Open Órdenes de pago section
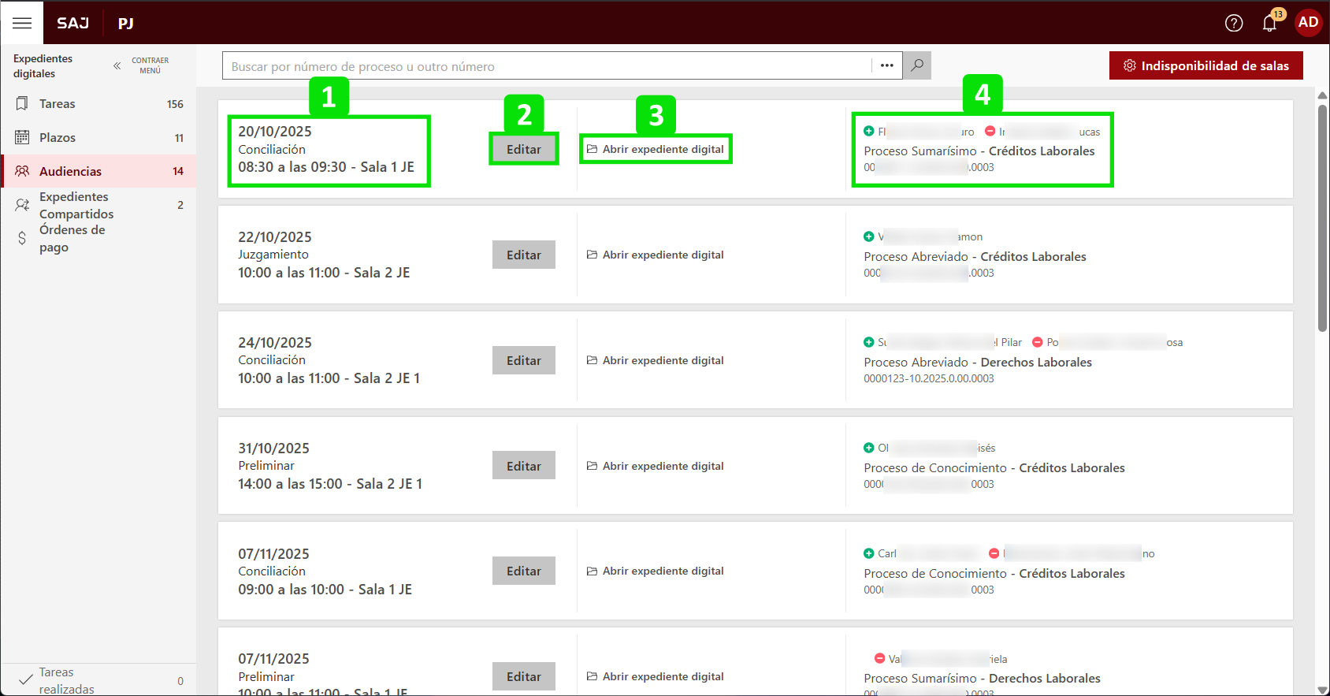The height and width of the screenshot is (696, 1330). (72, 238)
